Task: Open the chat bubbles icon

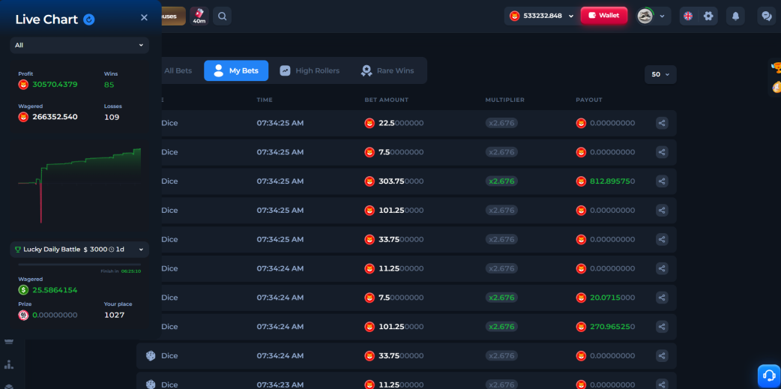Action: point(767,16)
